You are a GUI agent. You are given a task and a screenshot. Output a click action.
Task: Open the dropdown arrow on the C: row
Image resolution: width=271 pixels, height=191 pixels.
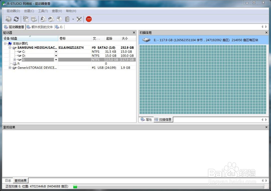point(56,52)
